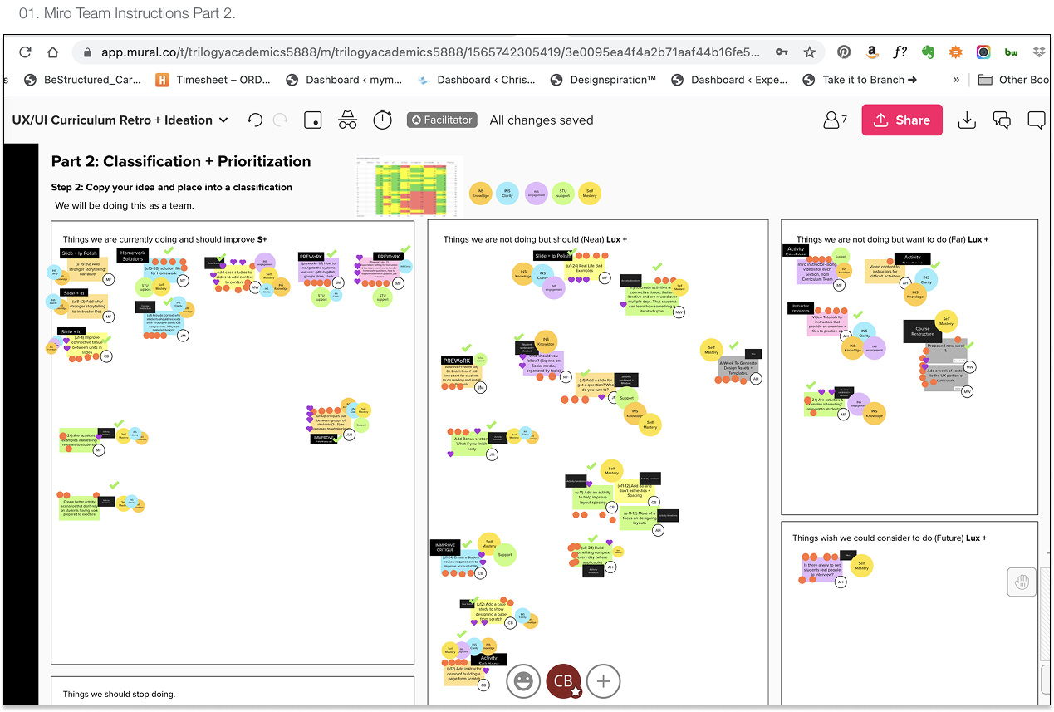Open the BeStructured_Car... bookmark
Screen dimensions: 1054x712
tap(83, 80)
